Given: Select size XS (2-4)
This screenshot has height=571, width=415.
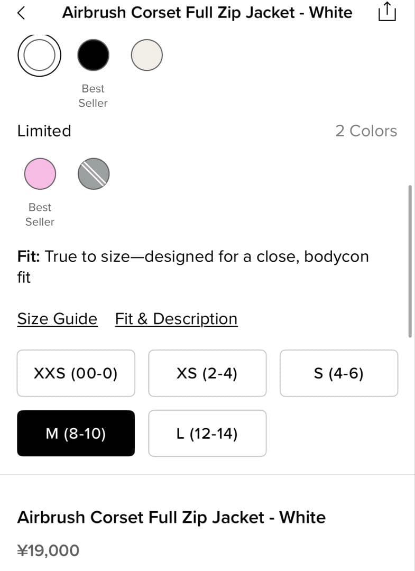Looking at the screenshot, I should click(207, 373).
